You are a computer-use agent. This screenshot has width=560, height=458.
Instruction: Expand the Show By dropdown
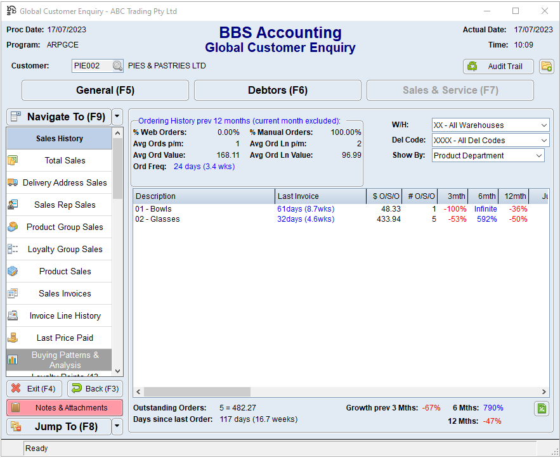488,156
